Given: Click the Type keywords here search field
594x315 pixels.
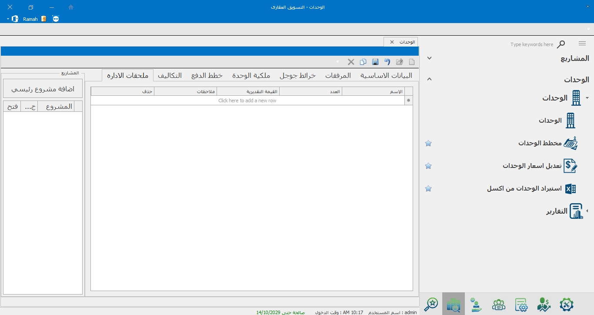Looking at the screenshot, I should tap(531, 44).
